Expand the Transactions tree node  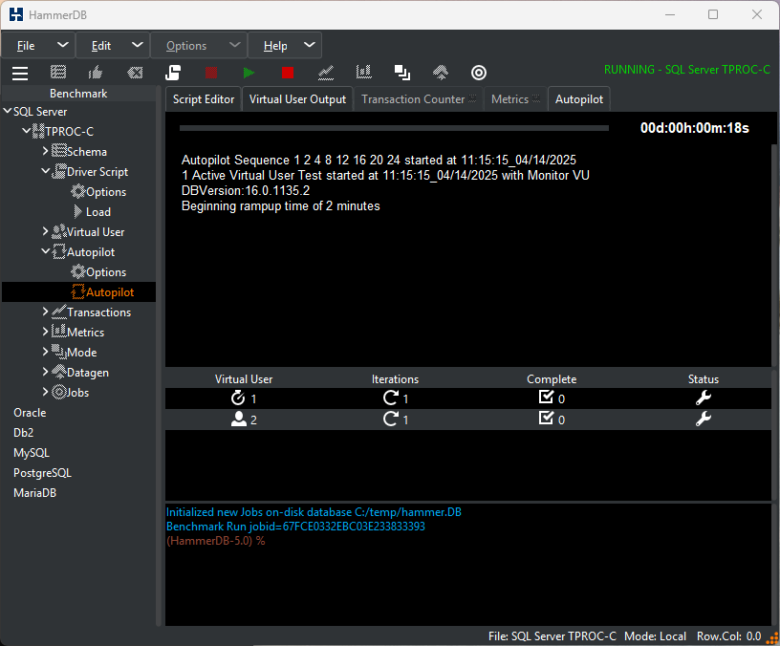click(45, 312)
